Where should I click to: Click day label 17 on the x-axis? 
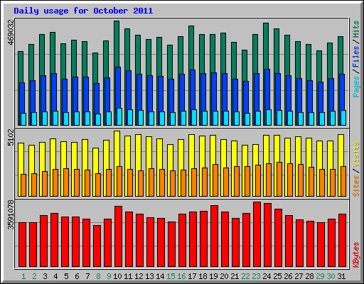192,276
